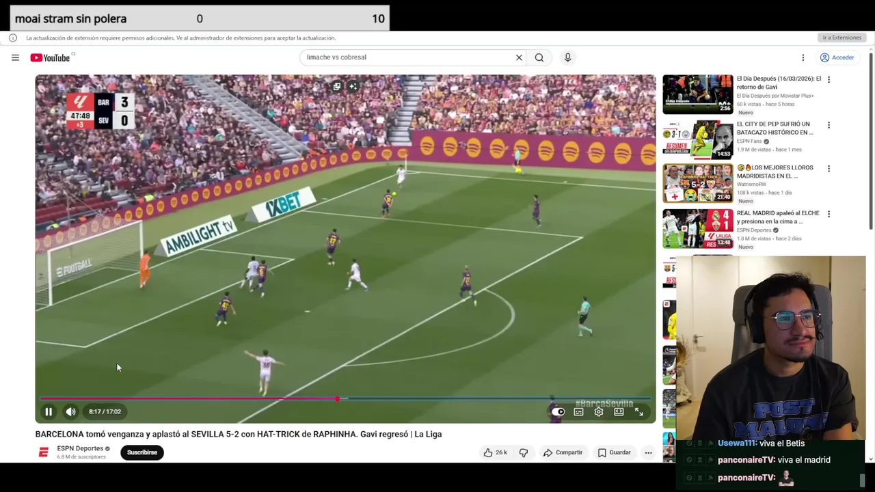Click the Ir a Extensiones button
This screenshot has height=492, width=875.
pyautogui.click(x=842, y=38)
